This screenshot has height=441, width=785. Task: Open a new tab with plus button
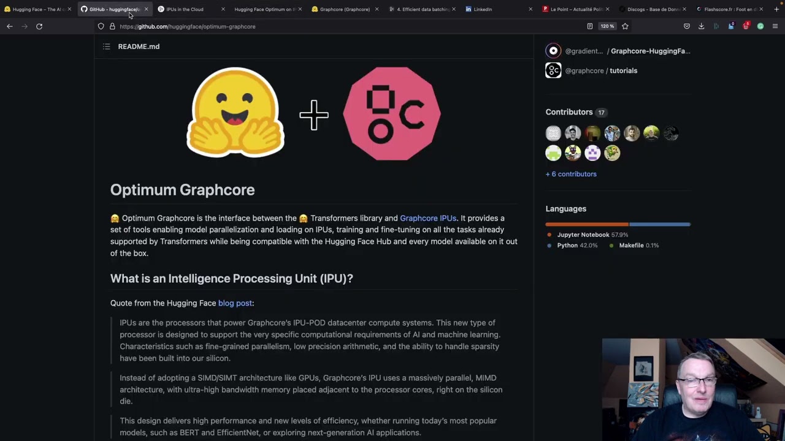[x=776, y=9]
